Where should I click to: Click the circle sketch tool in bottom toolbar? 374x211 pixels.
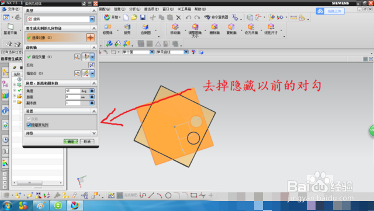tap(168, 195)
